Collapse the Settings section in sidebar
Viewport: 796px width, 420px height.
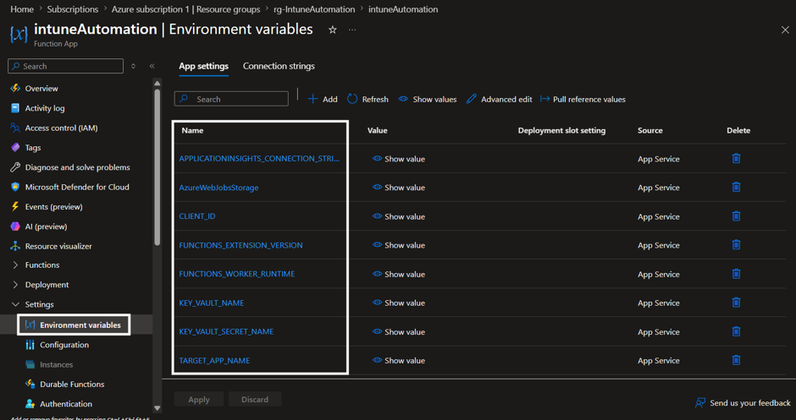[15, 304]
